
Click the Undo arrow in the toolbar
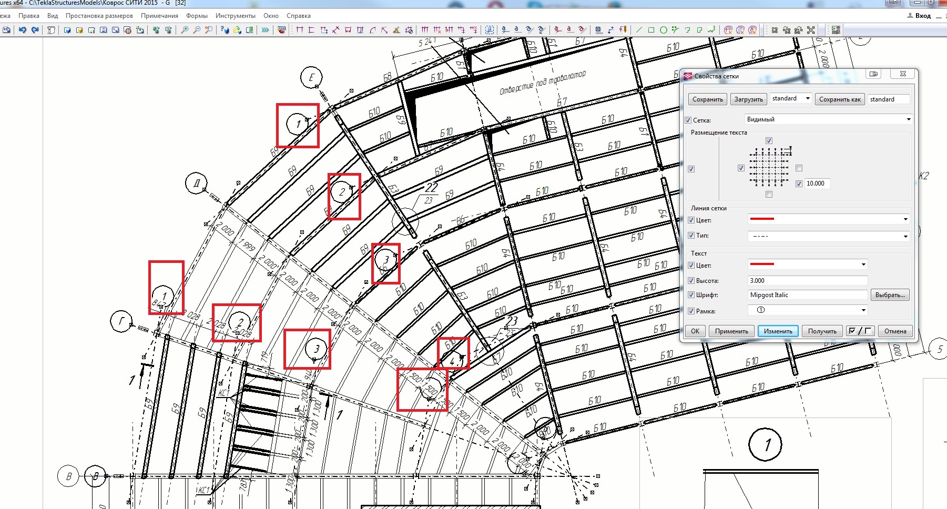(22, 30)
